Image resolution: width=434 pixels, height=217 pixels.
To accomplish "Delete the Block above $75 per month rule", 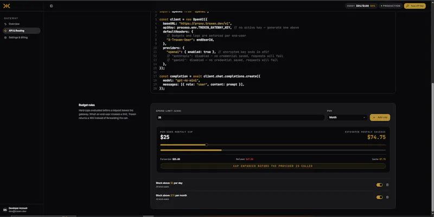I will pos(387,197).
